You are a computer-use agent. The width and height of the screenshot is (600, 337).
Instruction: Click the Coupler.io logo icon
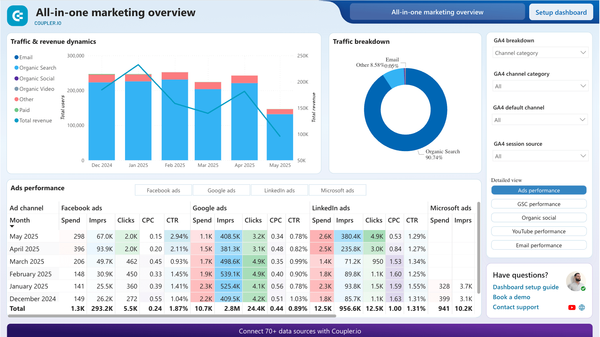pos(17,15)
